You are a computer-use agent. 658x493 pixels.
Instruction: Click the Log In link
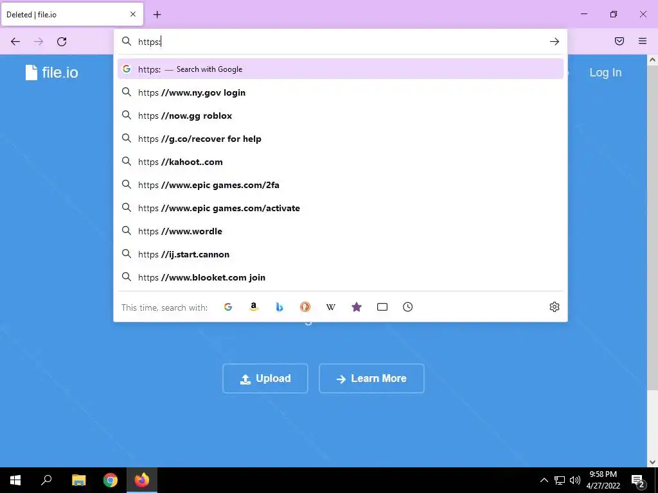pyautogui.click(x=605, y=73)
